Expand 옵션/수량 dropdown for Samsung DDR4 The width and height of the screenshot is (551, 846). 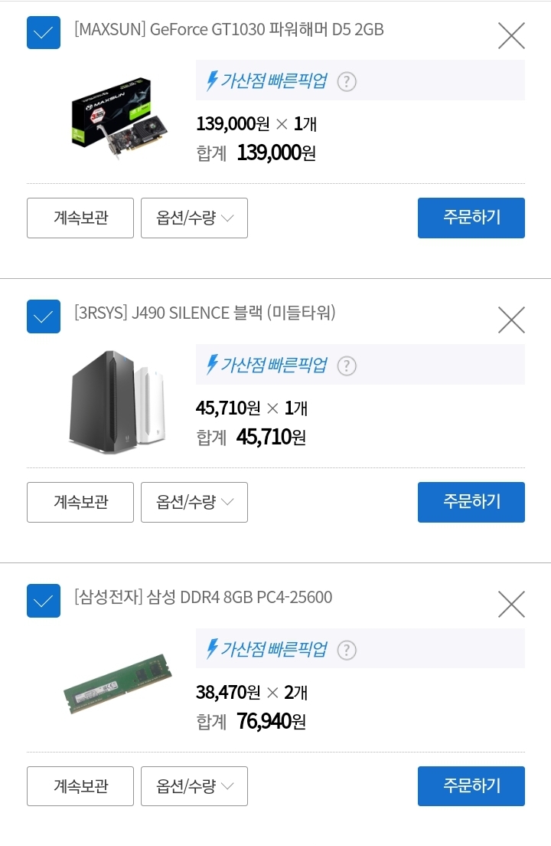(x=194, y=786)
